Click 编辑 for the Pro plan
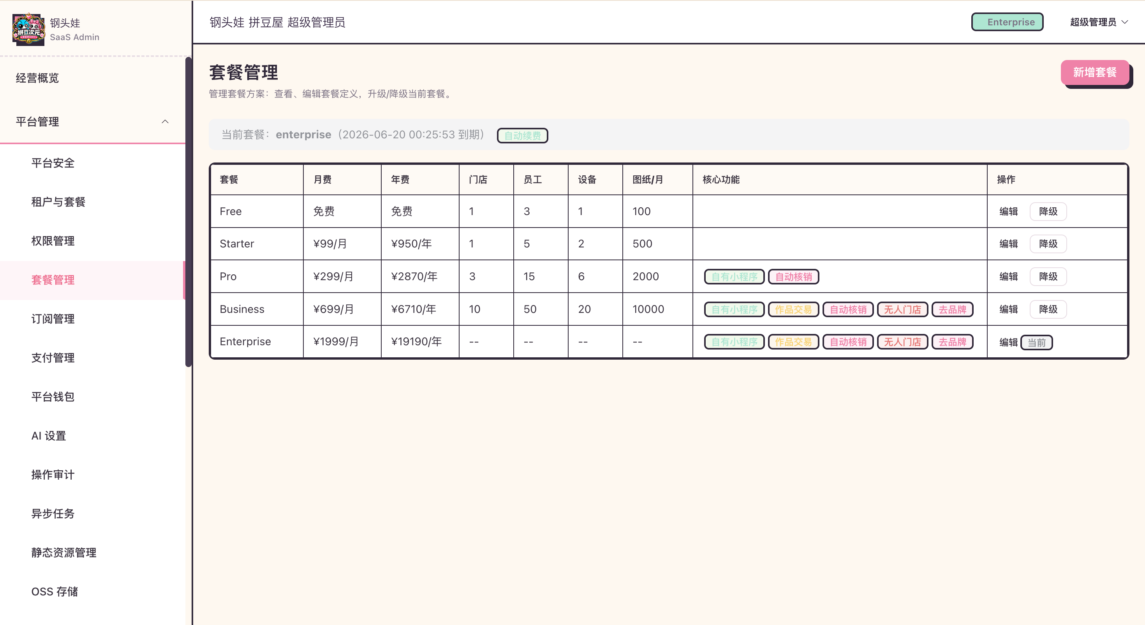1145x625 pixels. click(x=1008, y=276)
